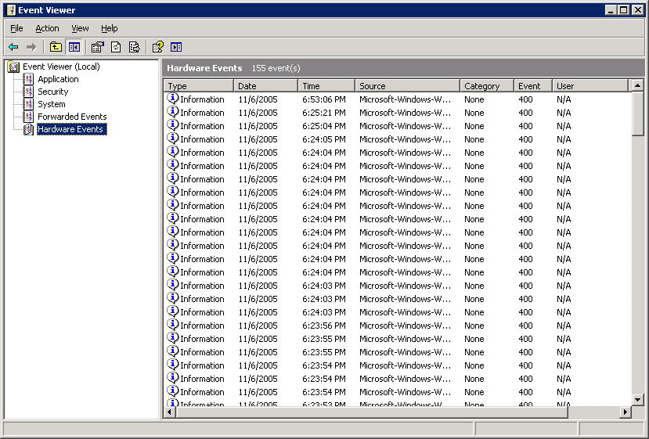Sort by the Type column header

199,85
